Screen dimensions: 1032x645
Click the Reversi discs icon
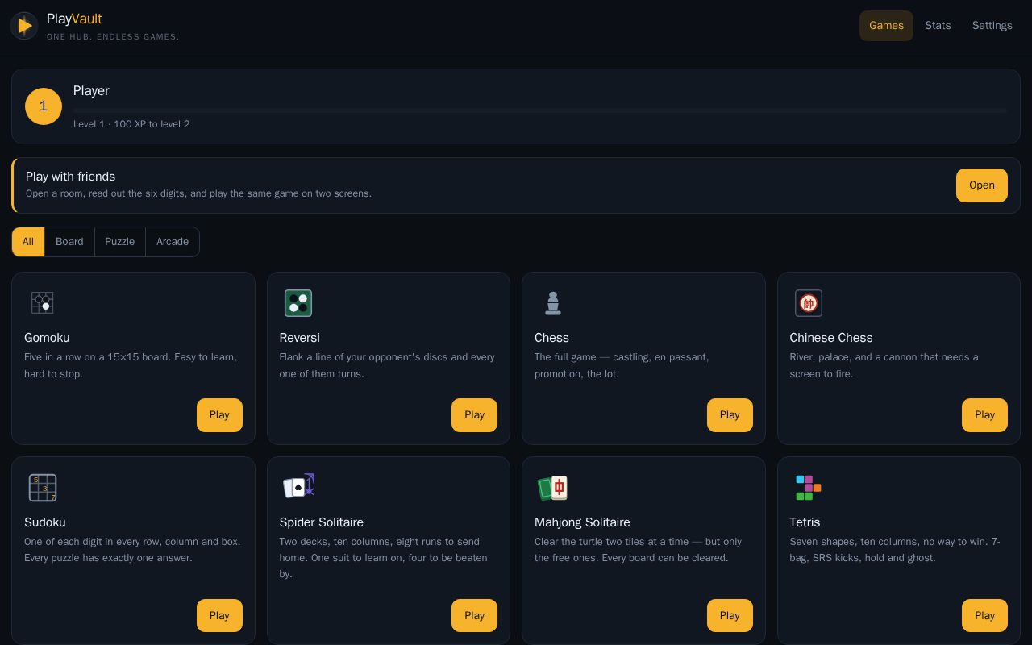(x=298, y=303)
